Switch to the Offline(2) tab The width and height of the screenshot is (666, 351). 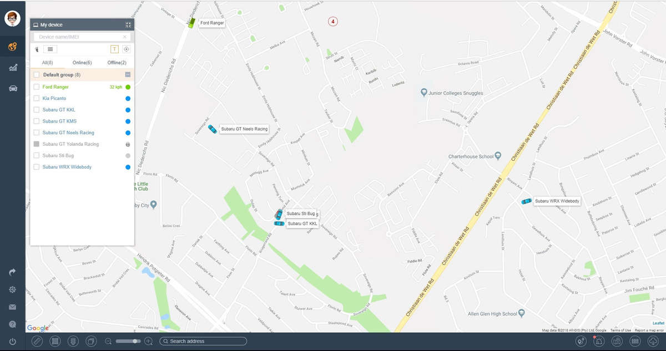(117, 63)
